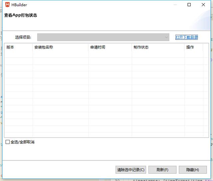
Task: Maximize the HBuilder dialog window
Action: pyautogui.click(x=189, y=5)
